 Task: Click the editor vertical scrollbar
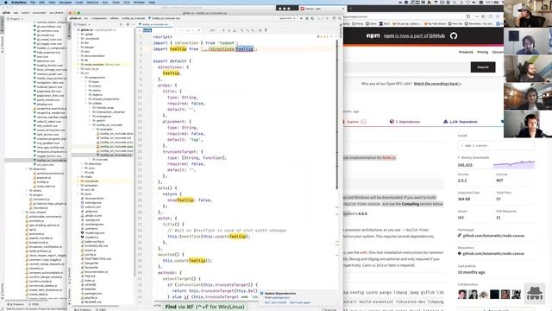pyautogui.click(x=337, y=115)
